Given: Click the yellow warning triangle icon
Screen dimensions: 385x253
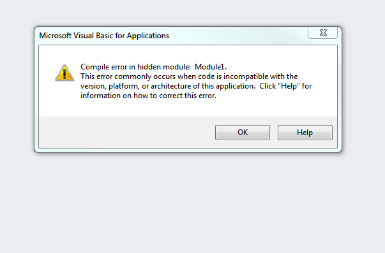Looking at the screenshot, I should pyautogui.click(x=64, y=73).
